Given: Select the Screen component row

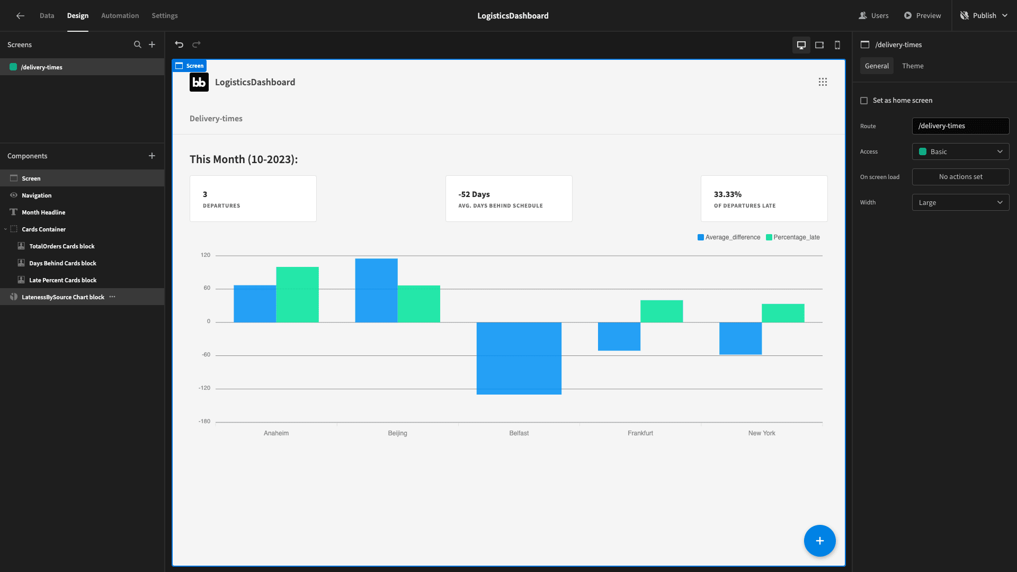Looking at the screenshot, I should point(82,178).
